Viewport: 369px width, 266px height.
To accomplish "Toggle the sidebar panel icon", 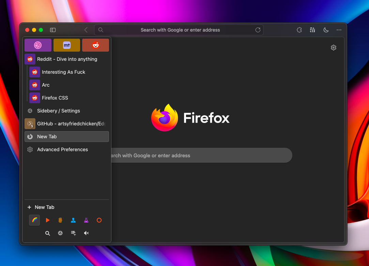I will [x=53, y=30].
